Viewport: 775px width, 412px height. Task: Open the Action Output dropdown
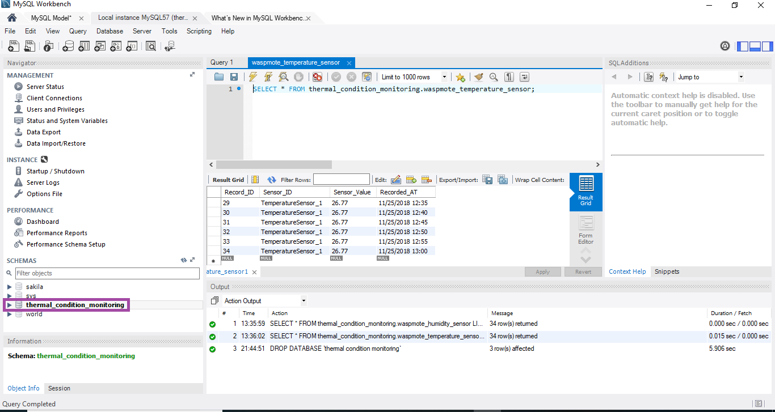coord(304,301)
